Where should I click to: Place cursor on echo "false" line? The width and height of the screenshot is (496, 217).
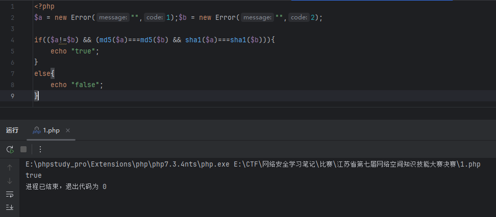(x=77, y=85)
